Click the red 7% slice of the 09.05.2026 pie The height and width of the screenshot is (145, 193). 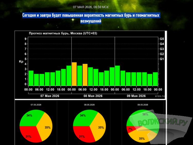click(x=130, y=129)
